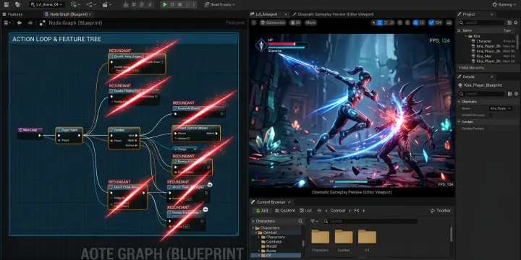Image resolution: width=521 pixels, height=260 pixels.
Task: Click the save icon at top-left
Action: 7,4
